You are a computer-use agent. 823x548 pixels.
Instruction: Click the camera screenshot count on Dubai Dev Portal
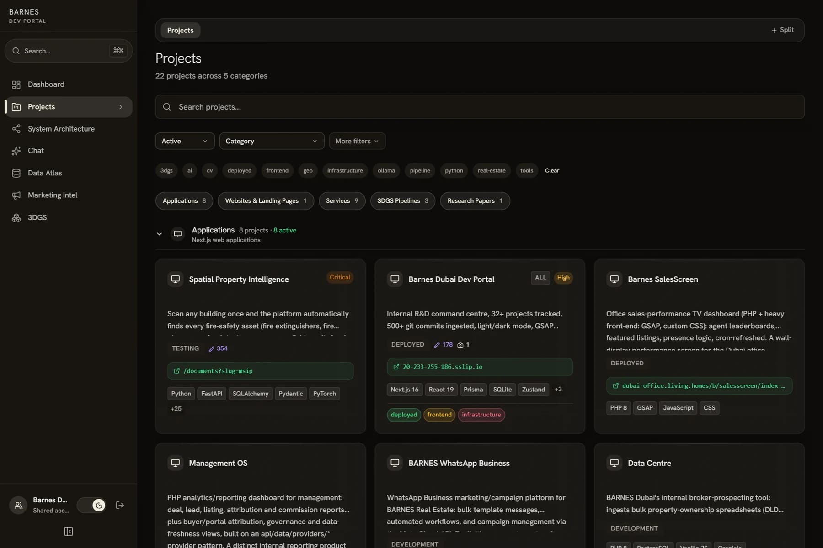point(463,345)
